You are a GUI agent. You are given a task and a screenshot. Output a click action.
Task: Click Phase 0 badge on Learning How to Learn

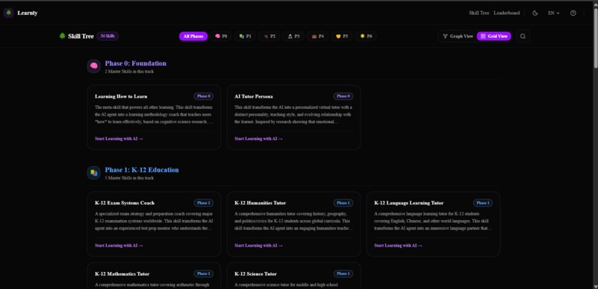point(203,96)
